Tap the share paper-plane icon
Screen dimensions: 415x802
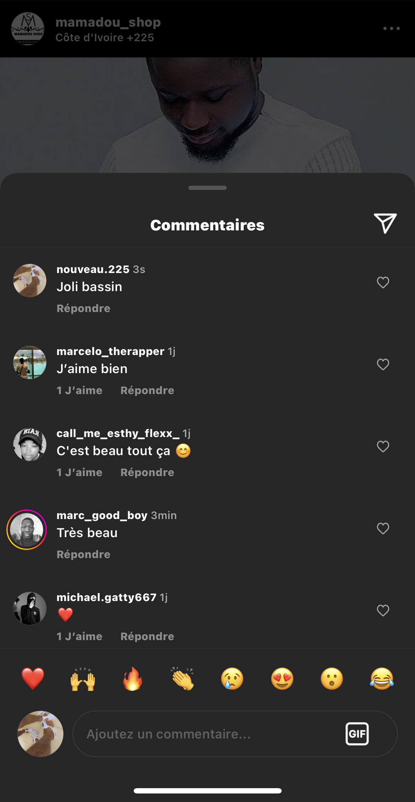(385, 223)
